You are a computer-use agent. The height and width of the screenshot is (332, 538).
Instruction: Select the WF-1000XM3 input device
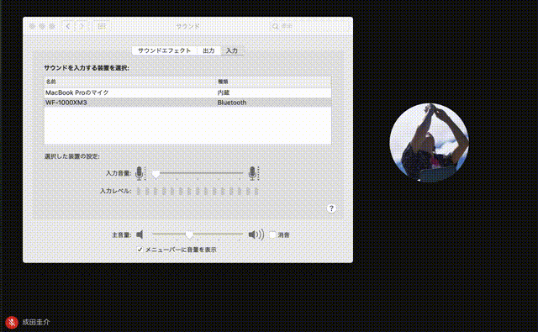tap(187, 103)
